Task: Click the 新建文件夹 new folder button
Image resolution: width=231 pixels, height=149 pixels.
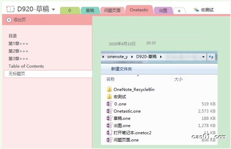Action: [x=122, y=69]
